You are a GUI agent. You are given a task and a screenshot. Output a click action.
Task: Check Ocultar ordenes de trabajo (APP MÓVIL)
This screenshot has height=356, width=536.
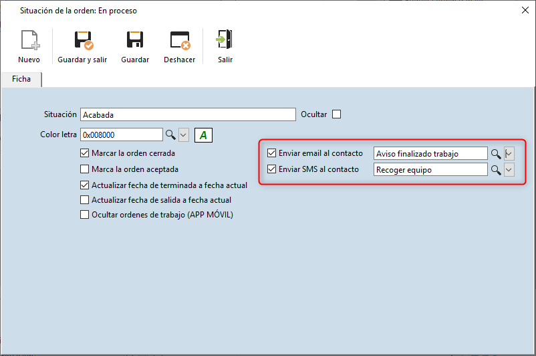[x=84, y=215]
